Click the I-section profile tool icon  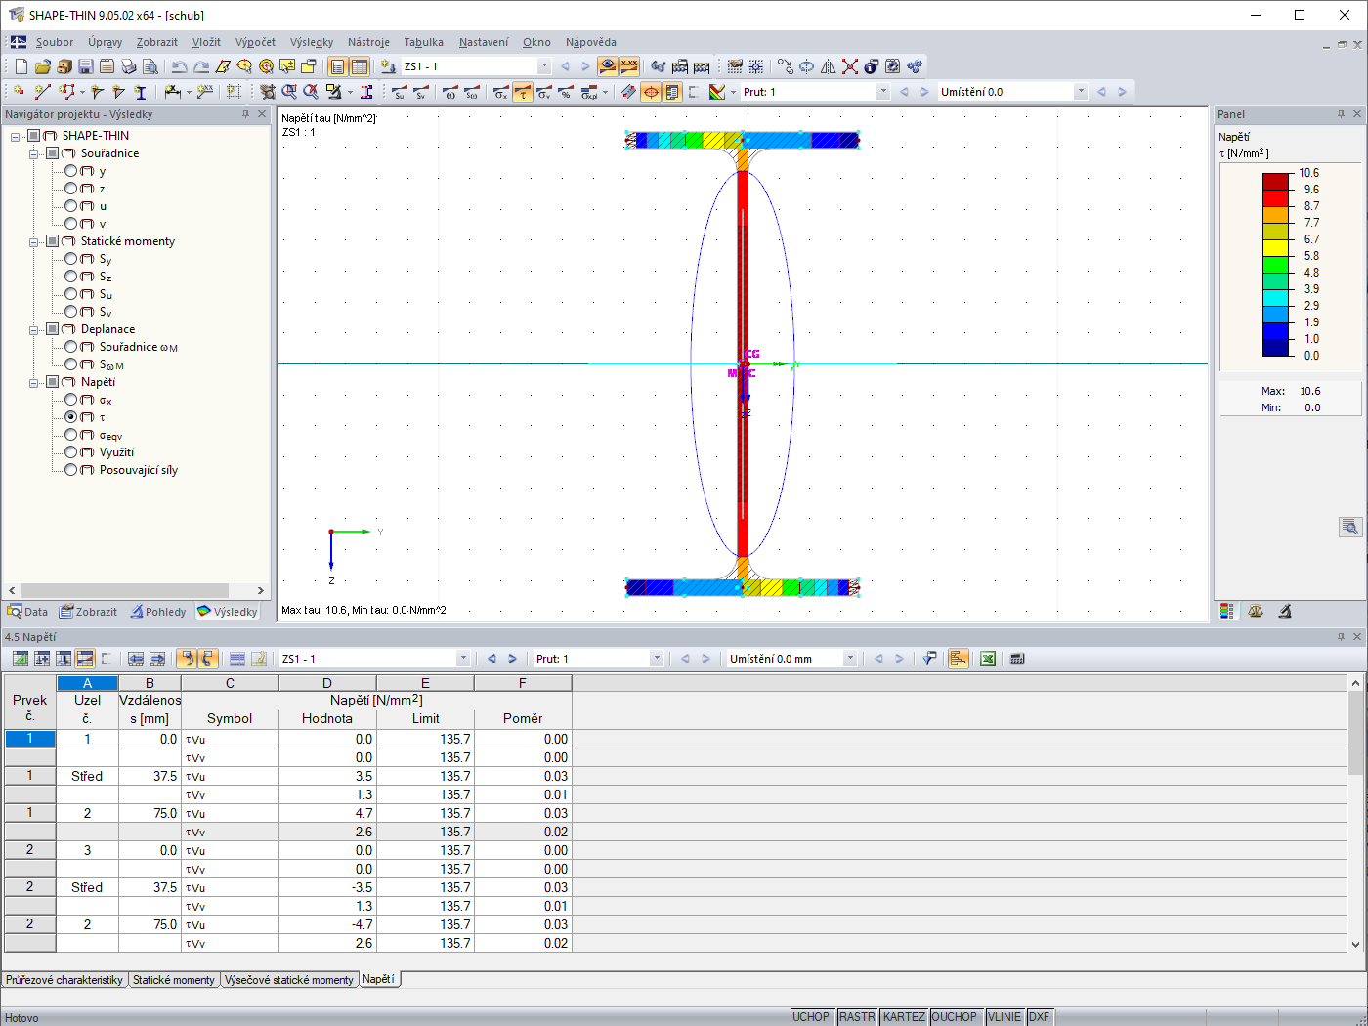(x=141, y=92)
